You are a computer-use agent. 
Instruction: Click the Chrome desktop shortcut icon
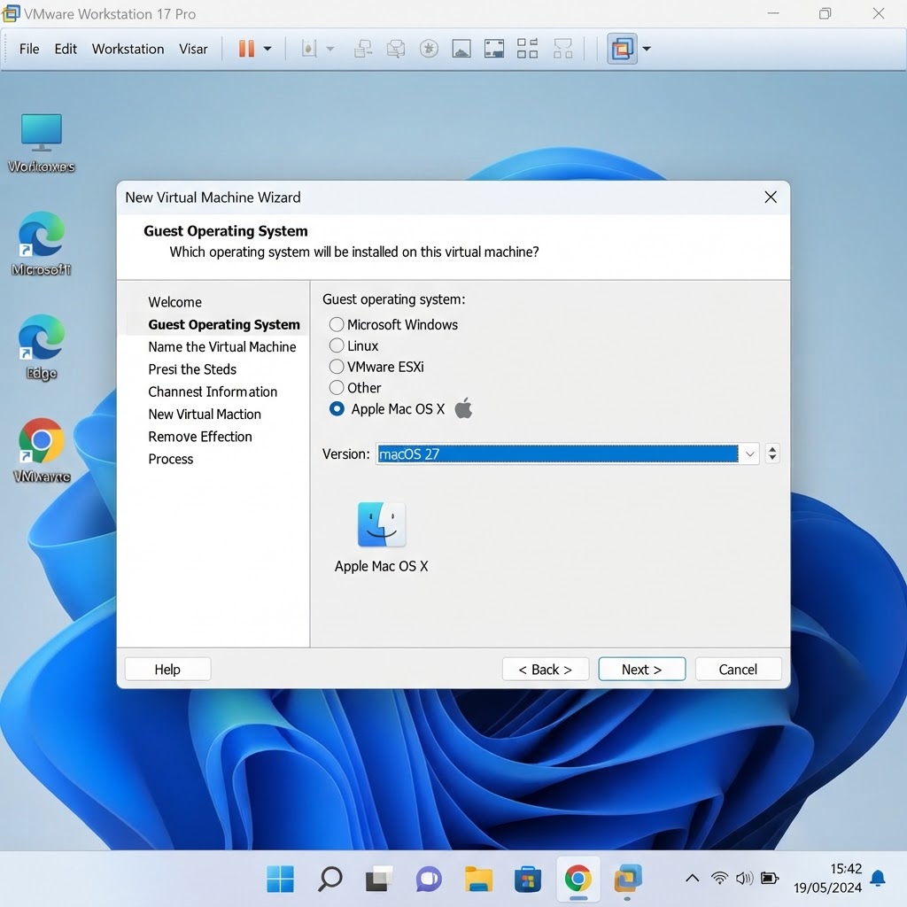point(41,440)
